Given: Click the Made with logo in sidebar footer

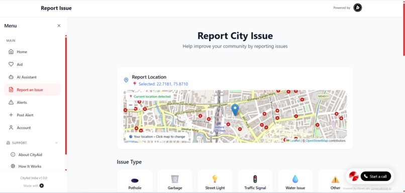Looking at the screenshot, I should 41,185.
